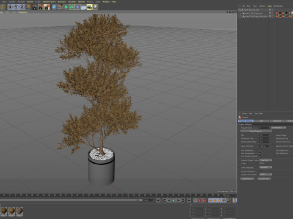
Task: Click the Scale Project button
Action: pos(256,131)
